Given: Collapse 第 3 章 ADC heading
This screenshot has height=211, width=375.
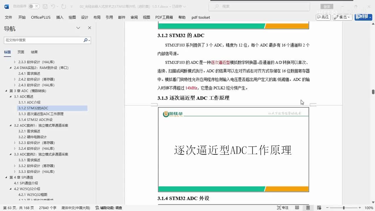Looking at the screenshot, I should point(6,91).
